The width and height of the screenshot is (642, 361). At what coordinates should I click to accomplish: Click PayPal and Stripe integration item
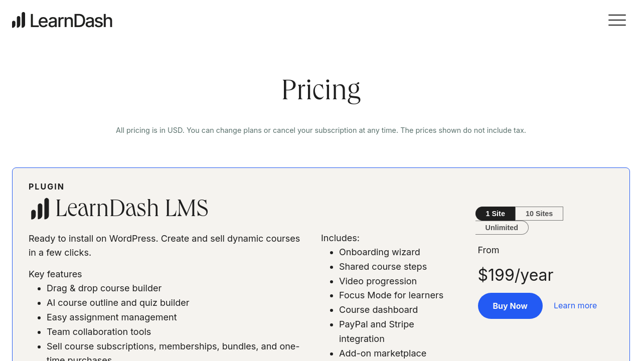pyautogui.click(x=376, y=324)
